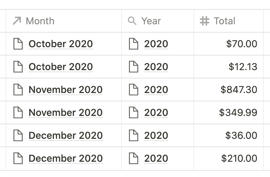The height and width of the screenshot is (177, 270).
Task: Open the December 2020 page in the $36.00 row
Action: tap(66, 135)
